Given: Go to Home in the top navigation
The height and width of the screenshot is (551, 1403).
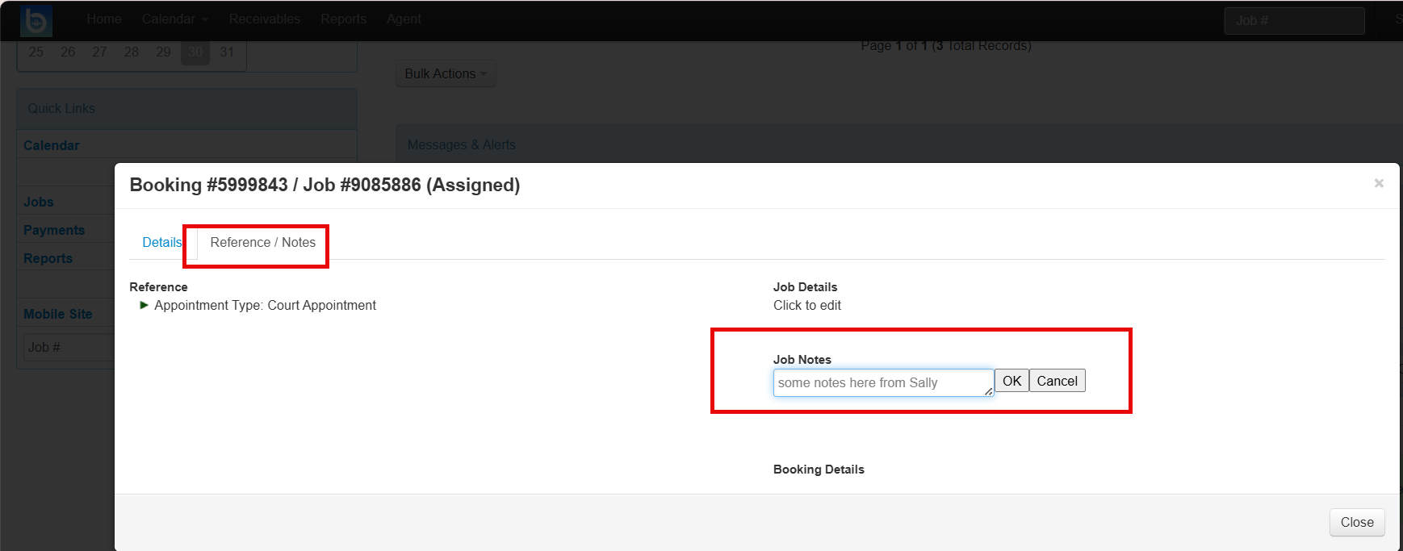Looking at the screenshot, I should point(104,19).
